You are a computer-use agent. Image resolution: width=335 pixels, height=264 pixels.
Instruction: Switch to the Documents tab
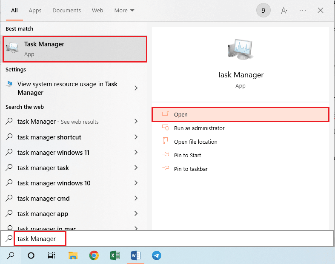[66, 11]
